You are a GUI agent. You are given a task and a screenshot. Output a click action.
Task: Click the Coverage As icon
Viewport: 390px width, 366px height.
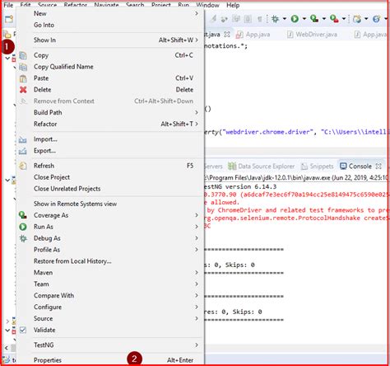click(23, 215)
